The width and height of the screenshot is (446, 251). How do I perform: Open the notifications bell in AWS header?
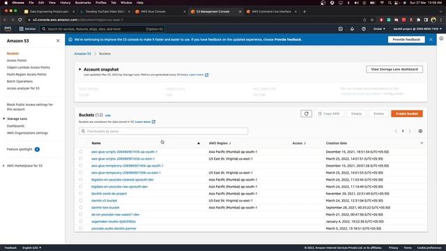pos(352,29)
